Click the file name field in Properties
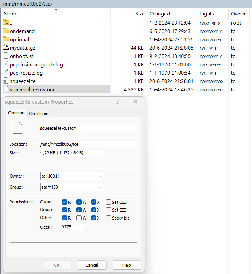252x274 pixels. click(88, 128)
